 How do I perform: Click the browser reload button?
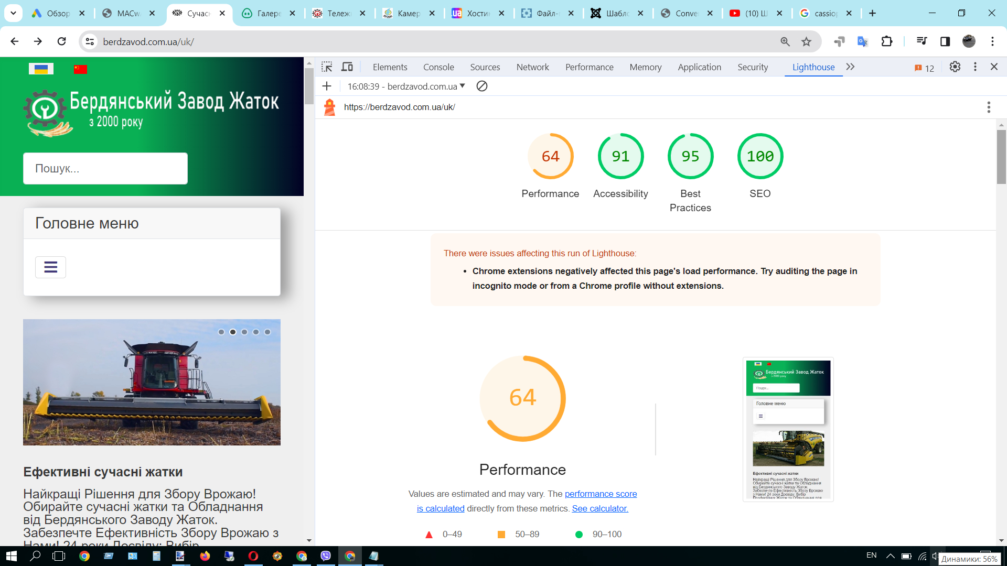(61, 41)
